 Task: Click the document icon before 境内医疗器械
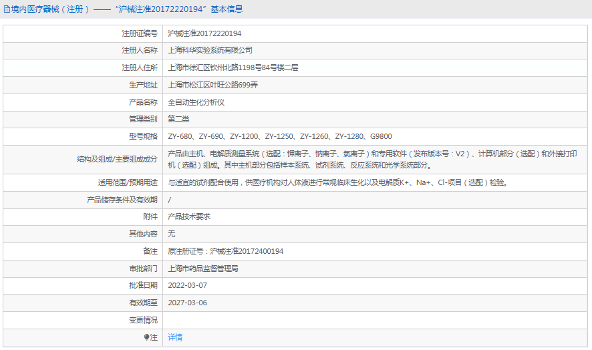tap(7, 9)
